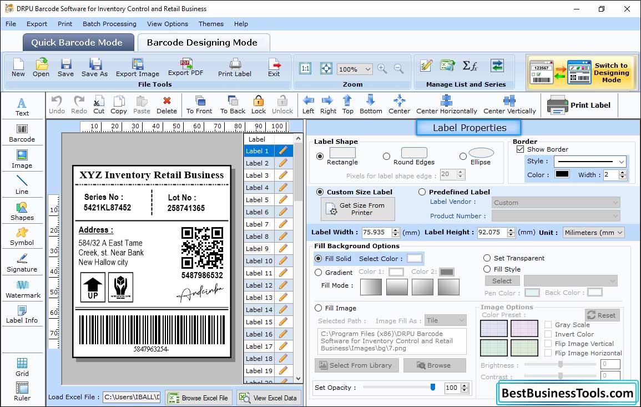Select Predefined Label option
The width and height of the screenshot is (641, 407).
pyautogui.click(x=422, y=192)
